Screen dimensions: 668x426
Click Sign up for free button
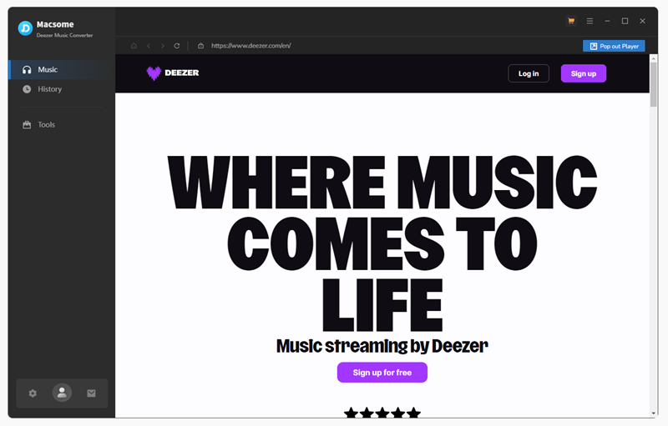coord(382,373)
